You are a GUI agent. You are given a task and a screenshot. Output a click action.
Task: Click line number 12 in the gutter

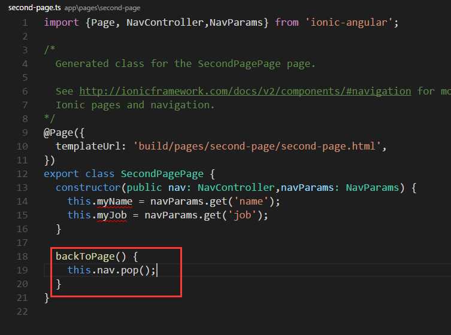pos(22,174)
